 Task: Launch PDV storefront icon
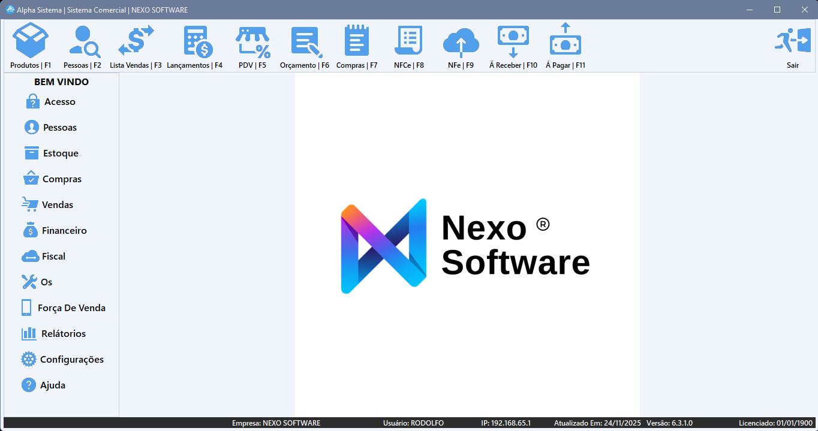pos(252,42)
